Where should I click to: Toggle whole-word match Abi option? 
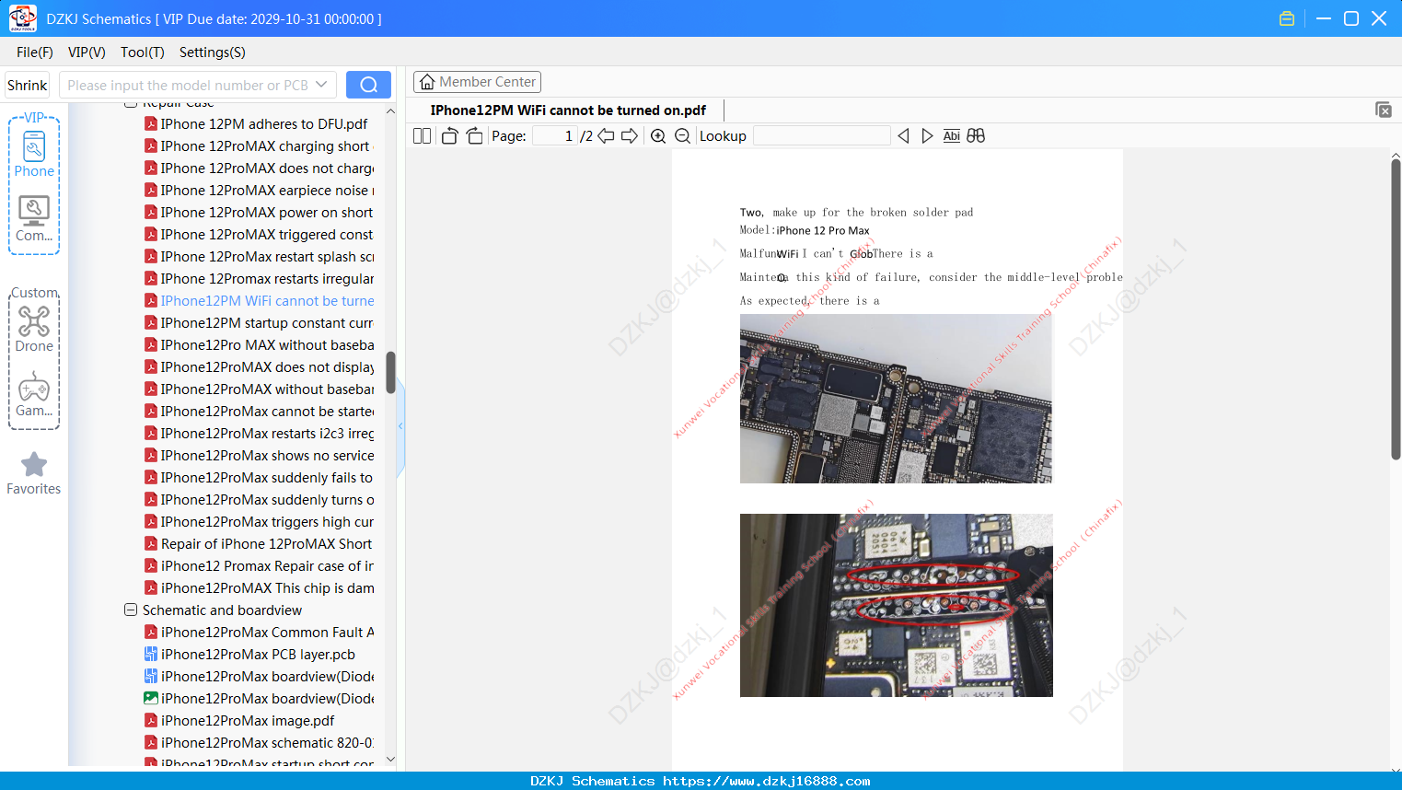pos(952,136)
